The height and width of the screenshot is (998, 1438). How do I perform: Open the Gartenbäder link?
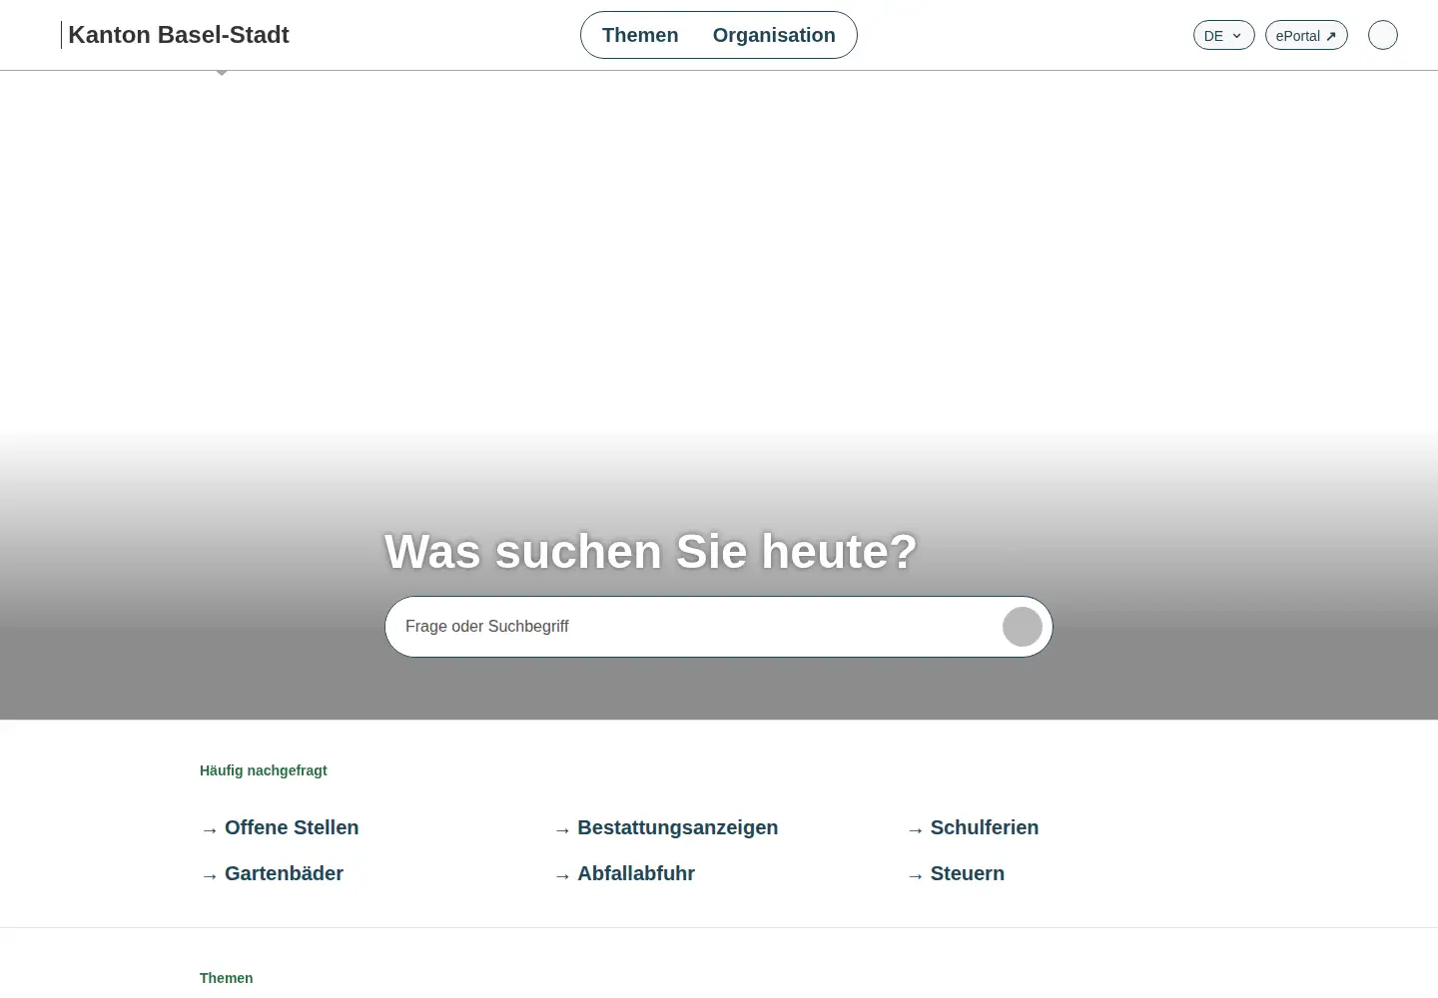tap(272, 873)
